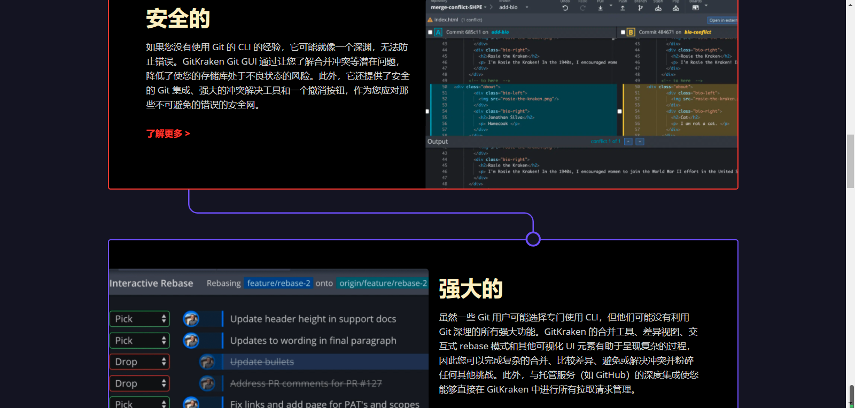This screenshot has width=855, height=408.
Task: Open Drop dropdown for 'Update bullets' row
Action: coord(139,362)
